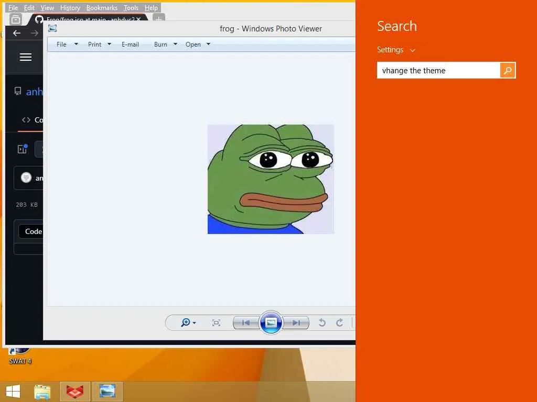
Task: Click the browser back arrow
Action: tap(16, 33)
